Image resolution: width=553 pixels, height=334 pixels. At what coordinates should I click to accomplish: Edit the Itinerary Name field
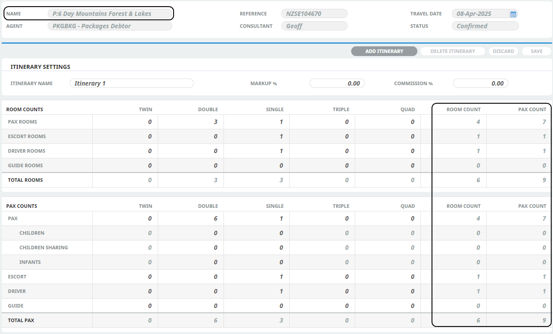coord(132,83)
